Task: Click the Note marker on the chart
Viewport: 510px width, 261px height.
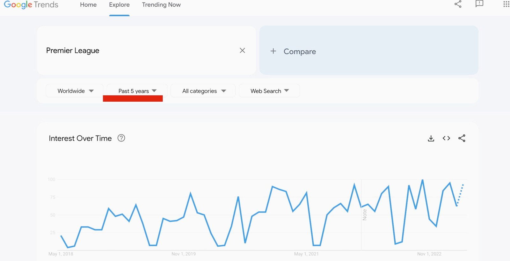Action: pos(364,215)
